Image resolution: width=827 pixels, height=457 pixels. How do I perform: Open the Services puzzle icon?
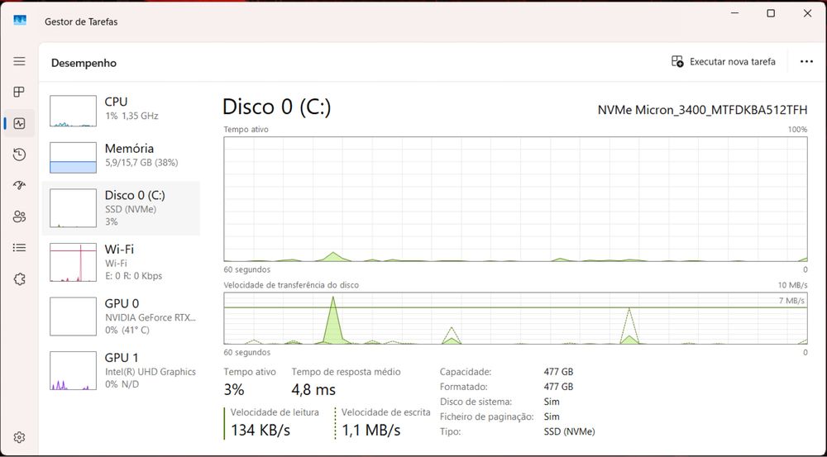click(19, 278)
